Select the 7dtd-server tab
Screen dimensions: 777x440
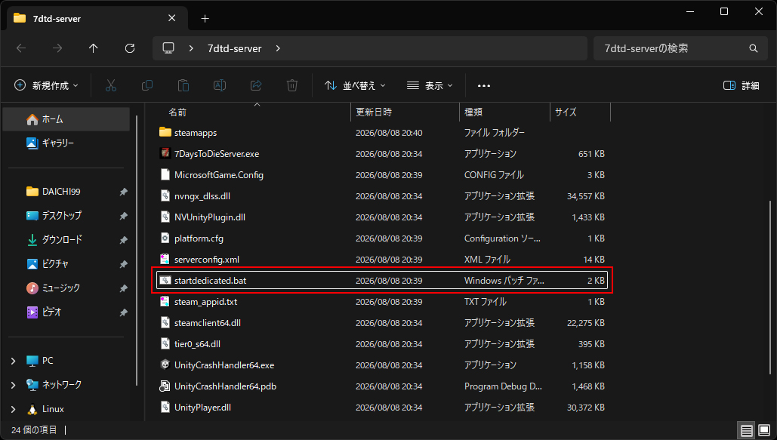[97, 18]
